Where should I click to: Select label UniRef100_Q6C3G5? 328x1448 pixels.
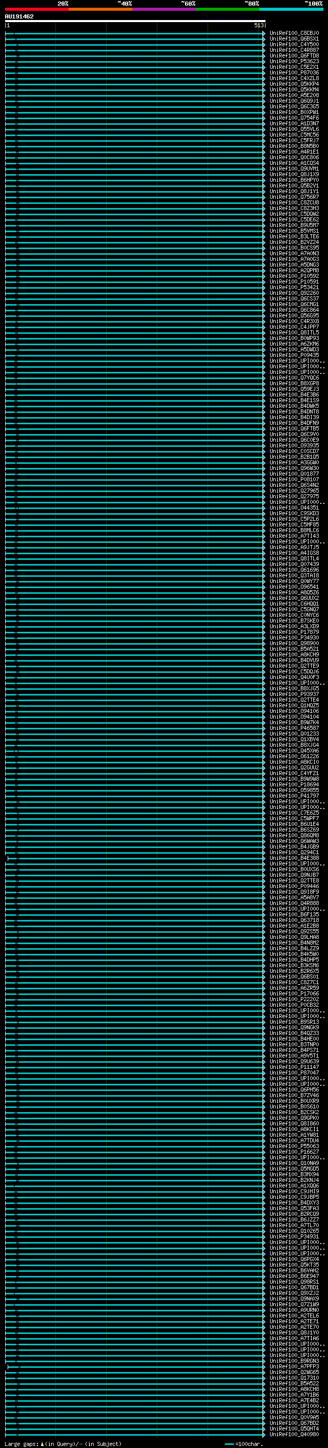tap(294, 107)
